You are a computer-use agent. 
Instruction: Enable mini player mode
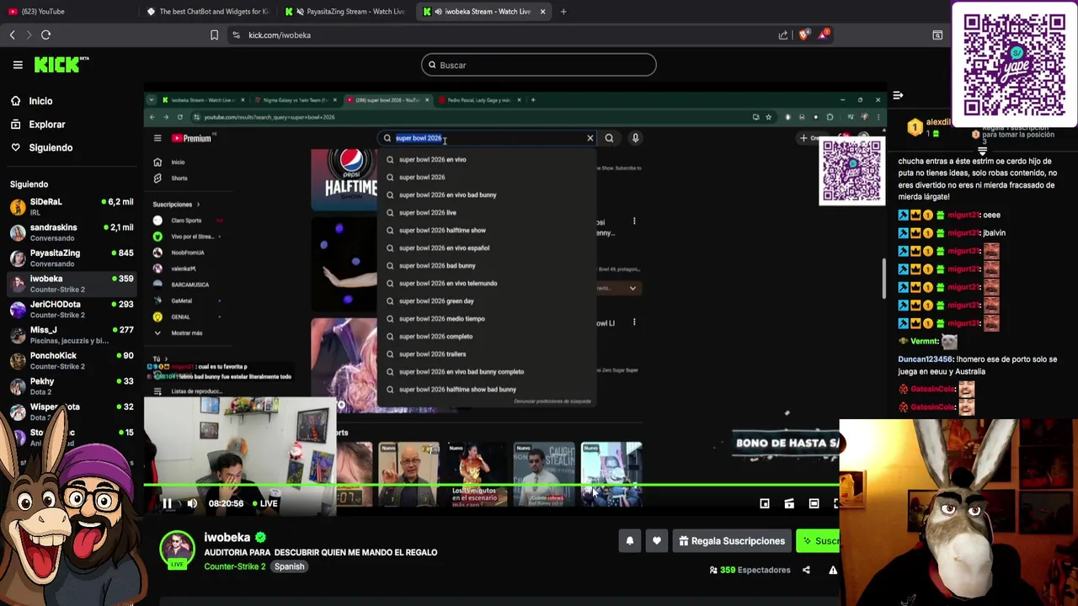pos(765,503)
